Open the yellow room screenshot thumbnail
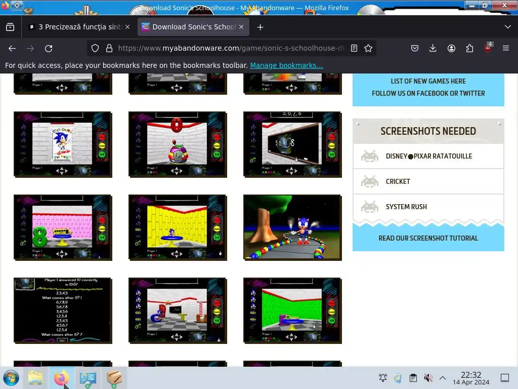The height and width of the screenshot is (389, 518). pyautogui.click(x=178, y=227)
